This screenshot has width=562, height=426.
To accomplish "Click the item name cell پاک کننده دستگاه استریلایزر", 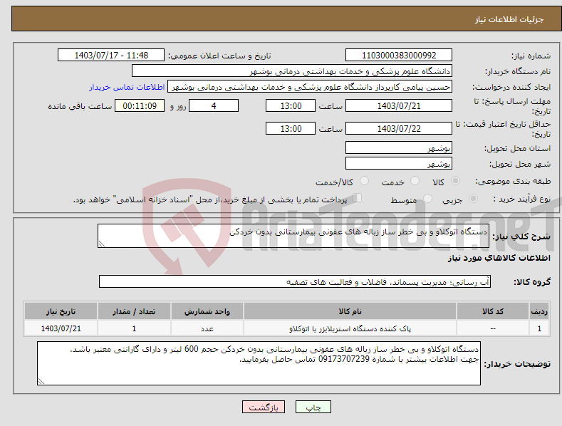I will pos(350,328).
